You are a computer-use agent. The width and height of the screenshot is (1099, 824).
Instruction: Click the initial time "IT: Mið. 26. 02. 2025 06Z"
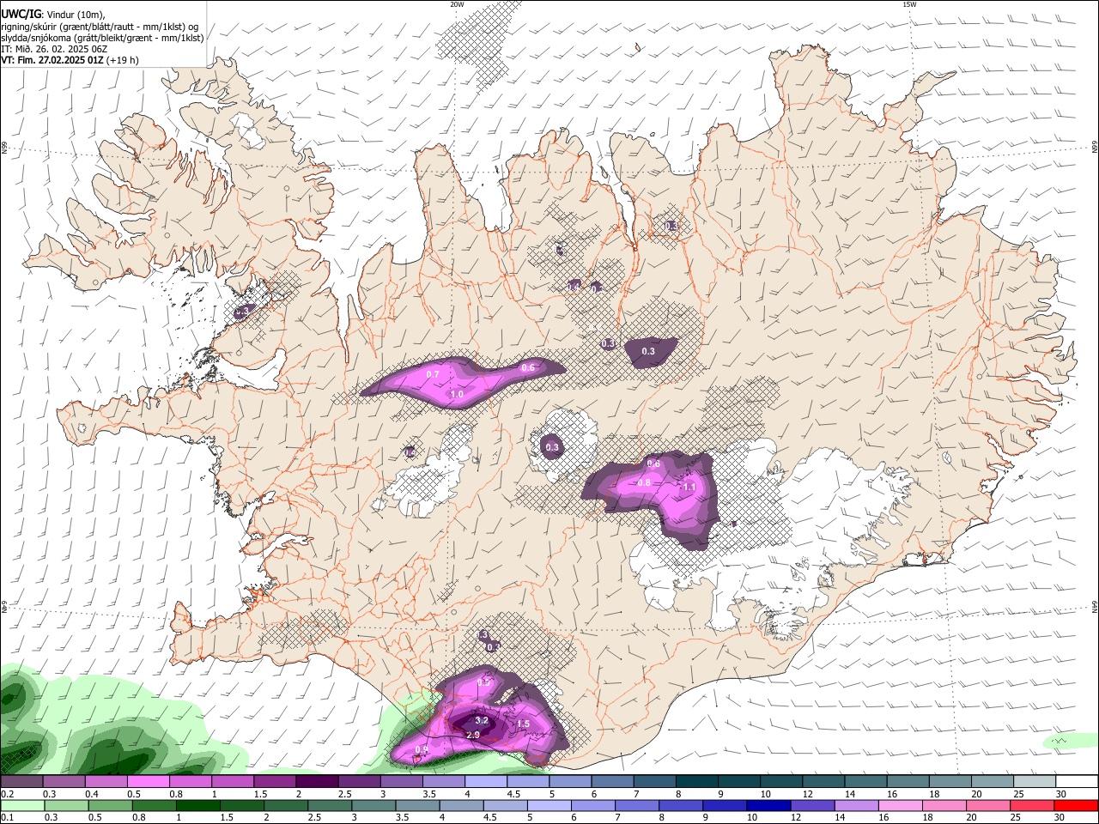click(53, 49)
